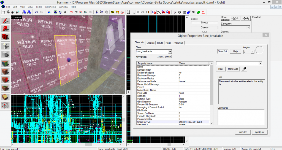Screen dimensions: 282x150
Task: Click Objects selection mode button
Action: [x=205, y=28]
